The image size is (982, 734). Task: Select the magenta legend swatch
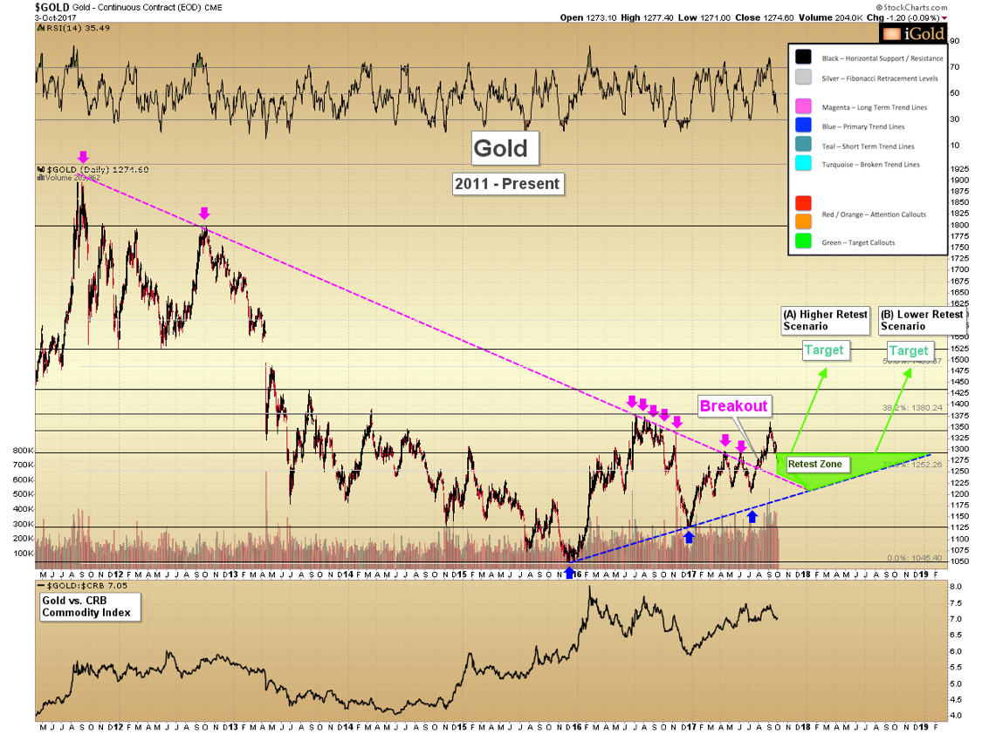[805, 107]
